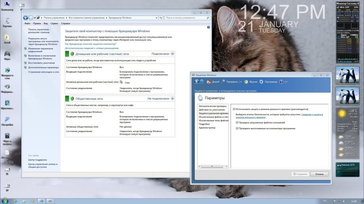Open the Файл menu
Image resolution: width=364 pixels, height=204 pixels.
click(x=27, y=23)
